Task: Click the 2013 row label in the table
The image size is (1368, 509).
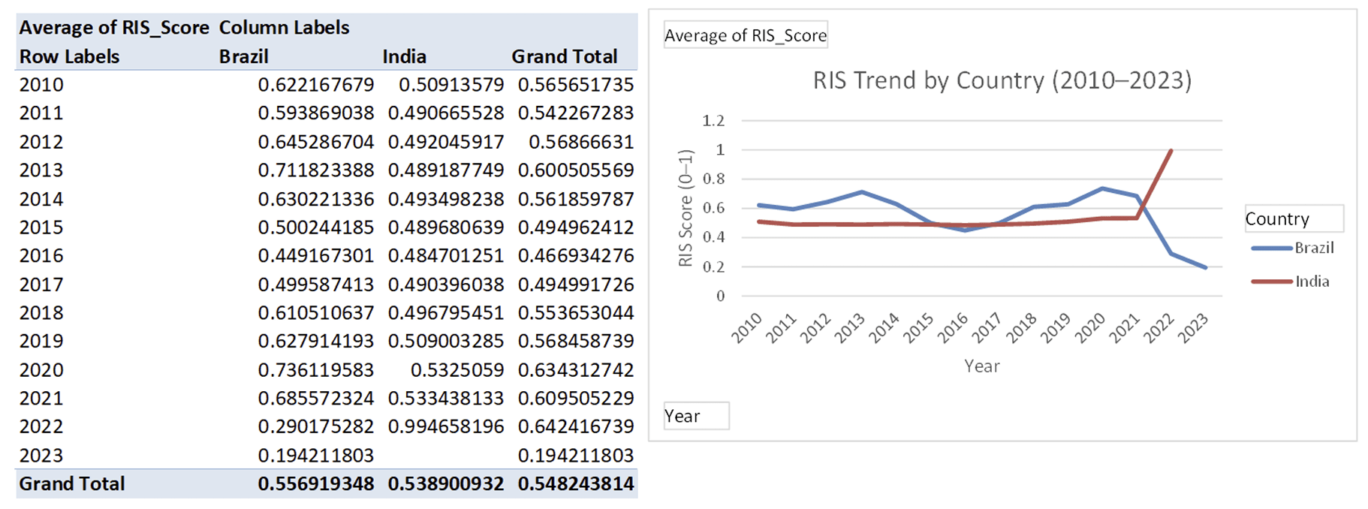Action: 41,170
